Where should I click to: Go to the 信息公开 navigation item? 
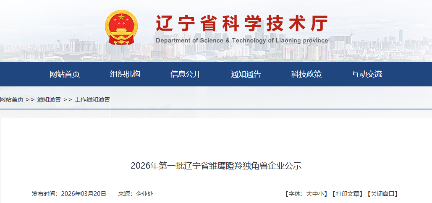point(186,74)
